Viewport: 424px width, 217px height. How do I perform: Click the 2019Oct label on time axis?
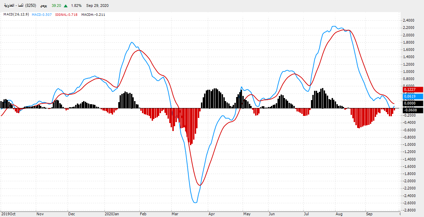[x=8, y=214]
